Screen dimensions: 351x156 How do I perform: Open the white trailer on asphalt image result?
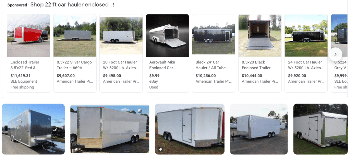(x=258, y=129)
